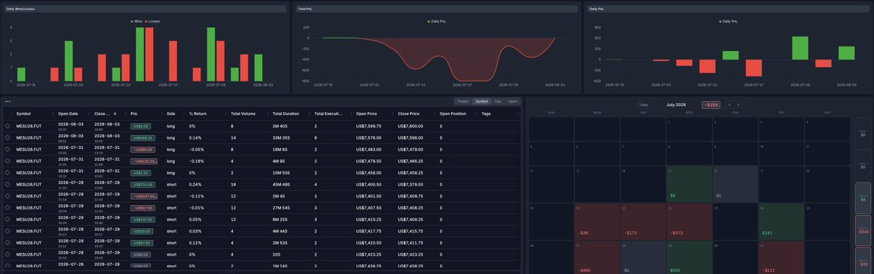Open the calendar day showing $650

click(x=689, y=258)
